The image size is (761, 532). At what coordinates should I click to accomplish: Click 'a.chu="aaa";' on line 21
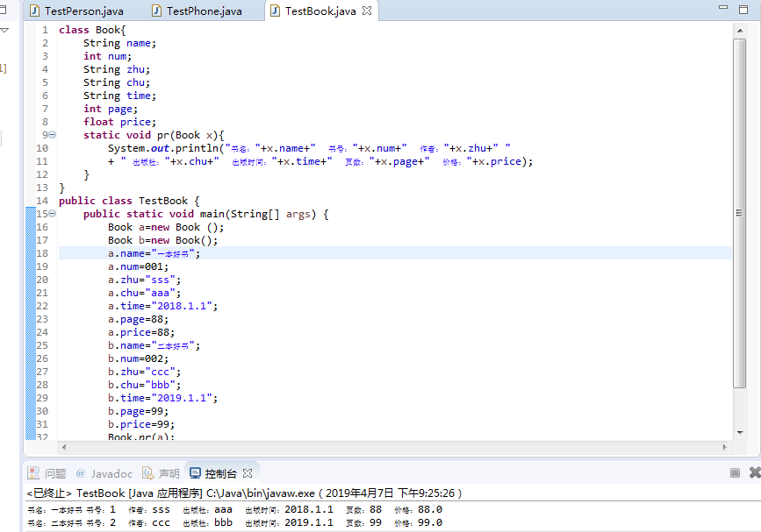click(x=144, y=293)
